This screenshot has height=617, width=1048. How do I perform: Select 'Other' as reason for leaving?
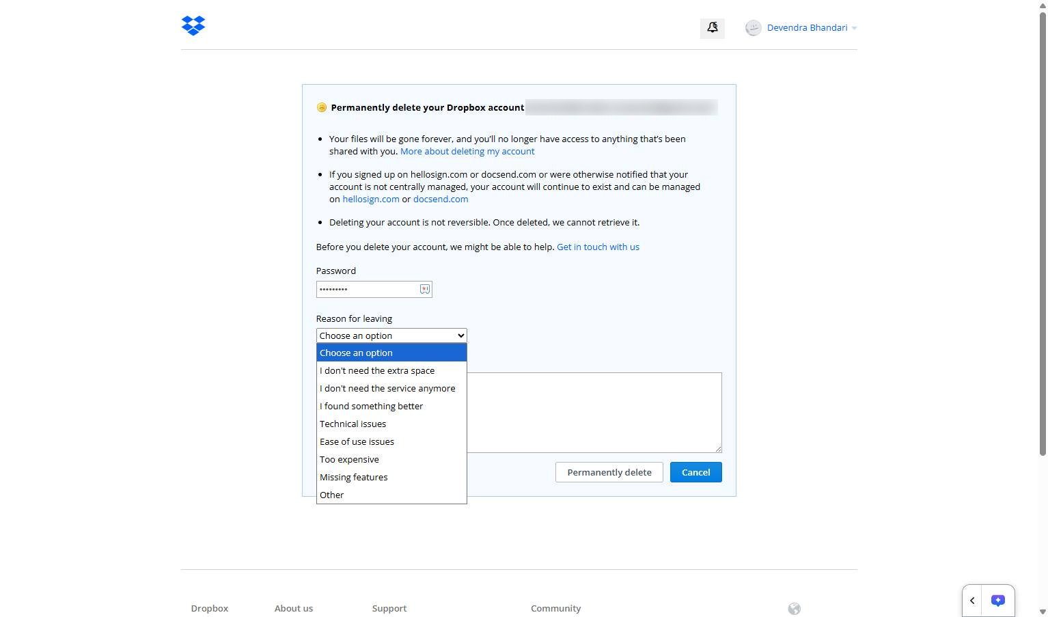click(391, 495)
